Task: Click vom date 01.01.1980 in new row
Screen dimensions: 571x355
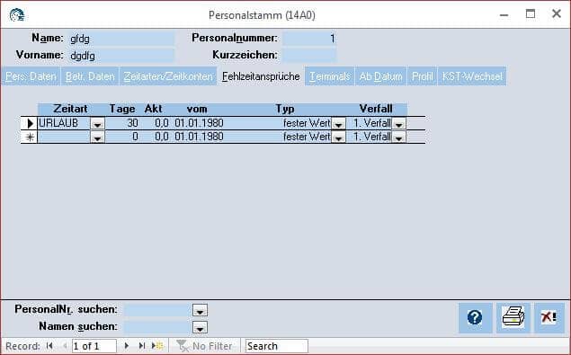Action: 200,137
